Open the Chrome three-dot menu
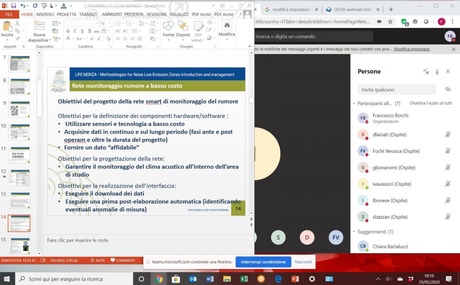 click(x=453, y=21)
